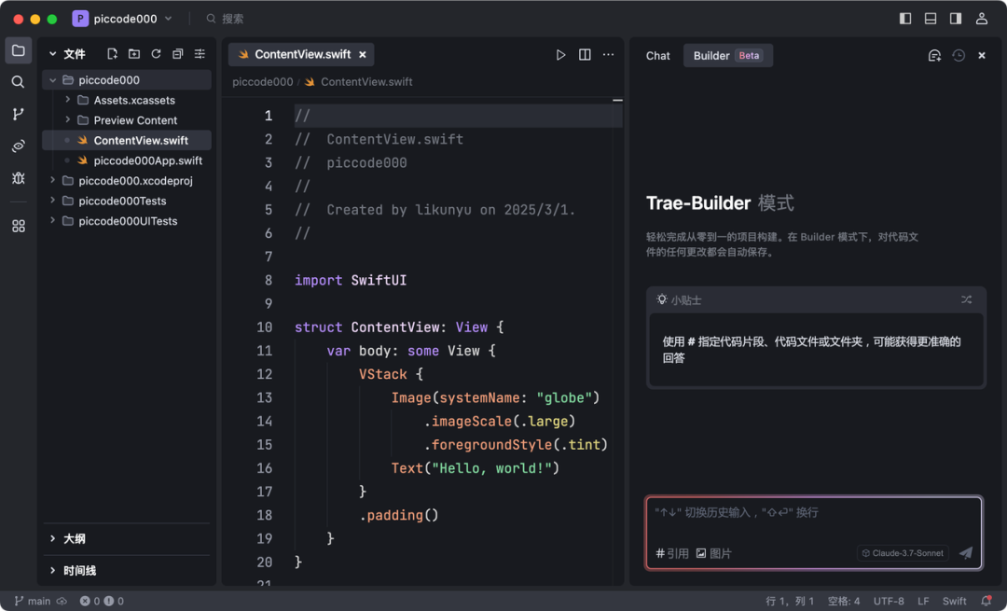The image size is (1007, 611).
Task: Open account profile icon
Action: [981, 19]
